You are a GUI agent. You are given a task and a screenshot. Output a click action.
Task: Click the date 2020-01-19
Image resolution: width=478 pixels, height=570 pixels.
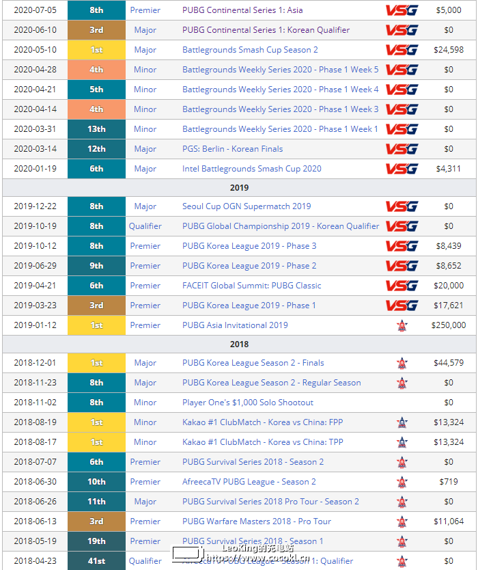[36, 169]
